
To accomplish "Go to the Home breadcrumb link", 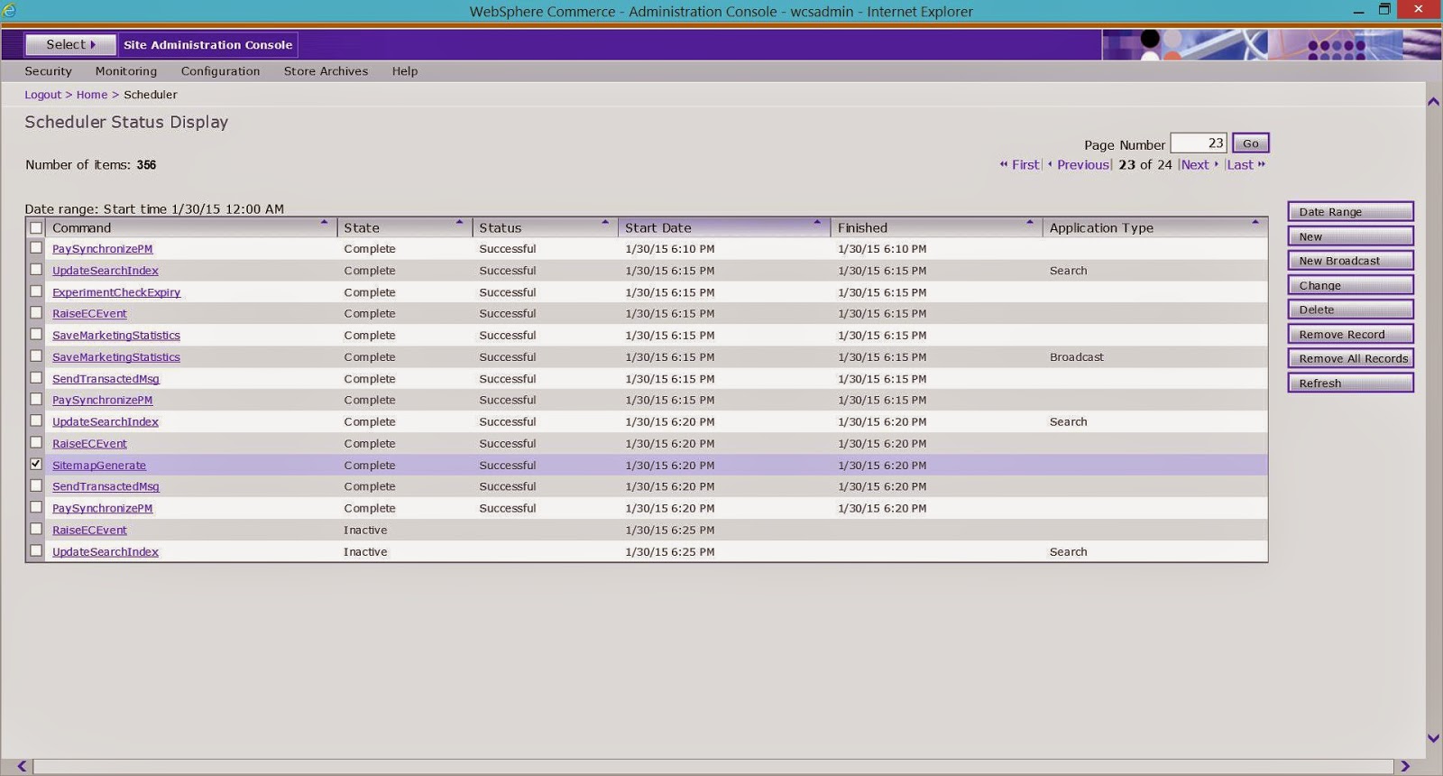I will coord(91,95).
